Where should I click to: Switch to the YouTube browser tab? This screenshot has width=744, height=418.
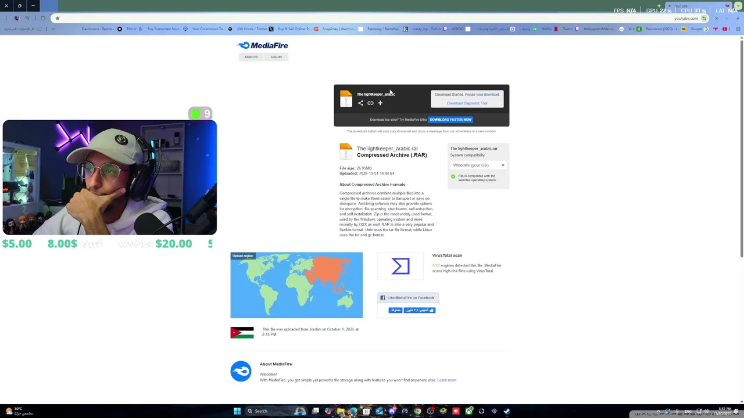tap(697, 6)
